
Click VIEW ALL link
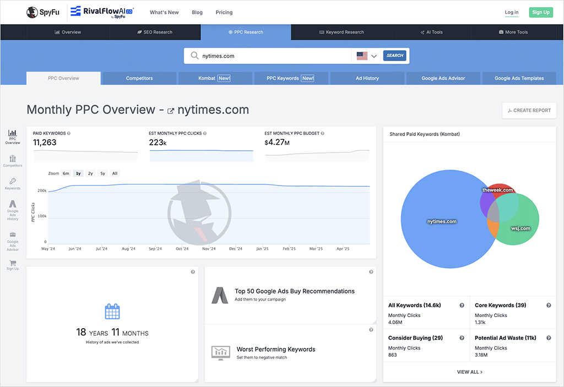[x=469, y=372]
